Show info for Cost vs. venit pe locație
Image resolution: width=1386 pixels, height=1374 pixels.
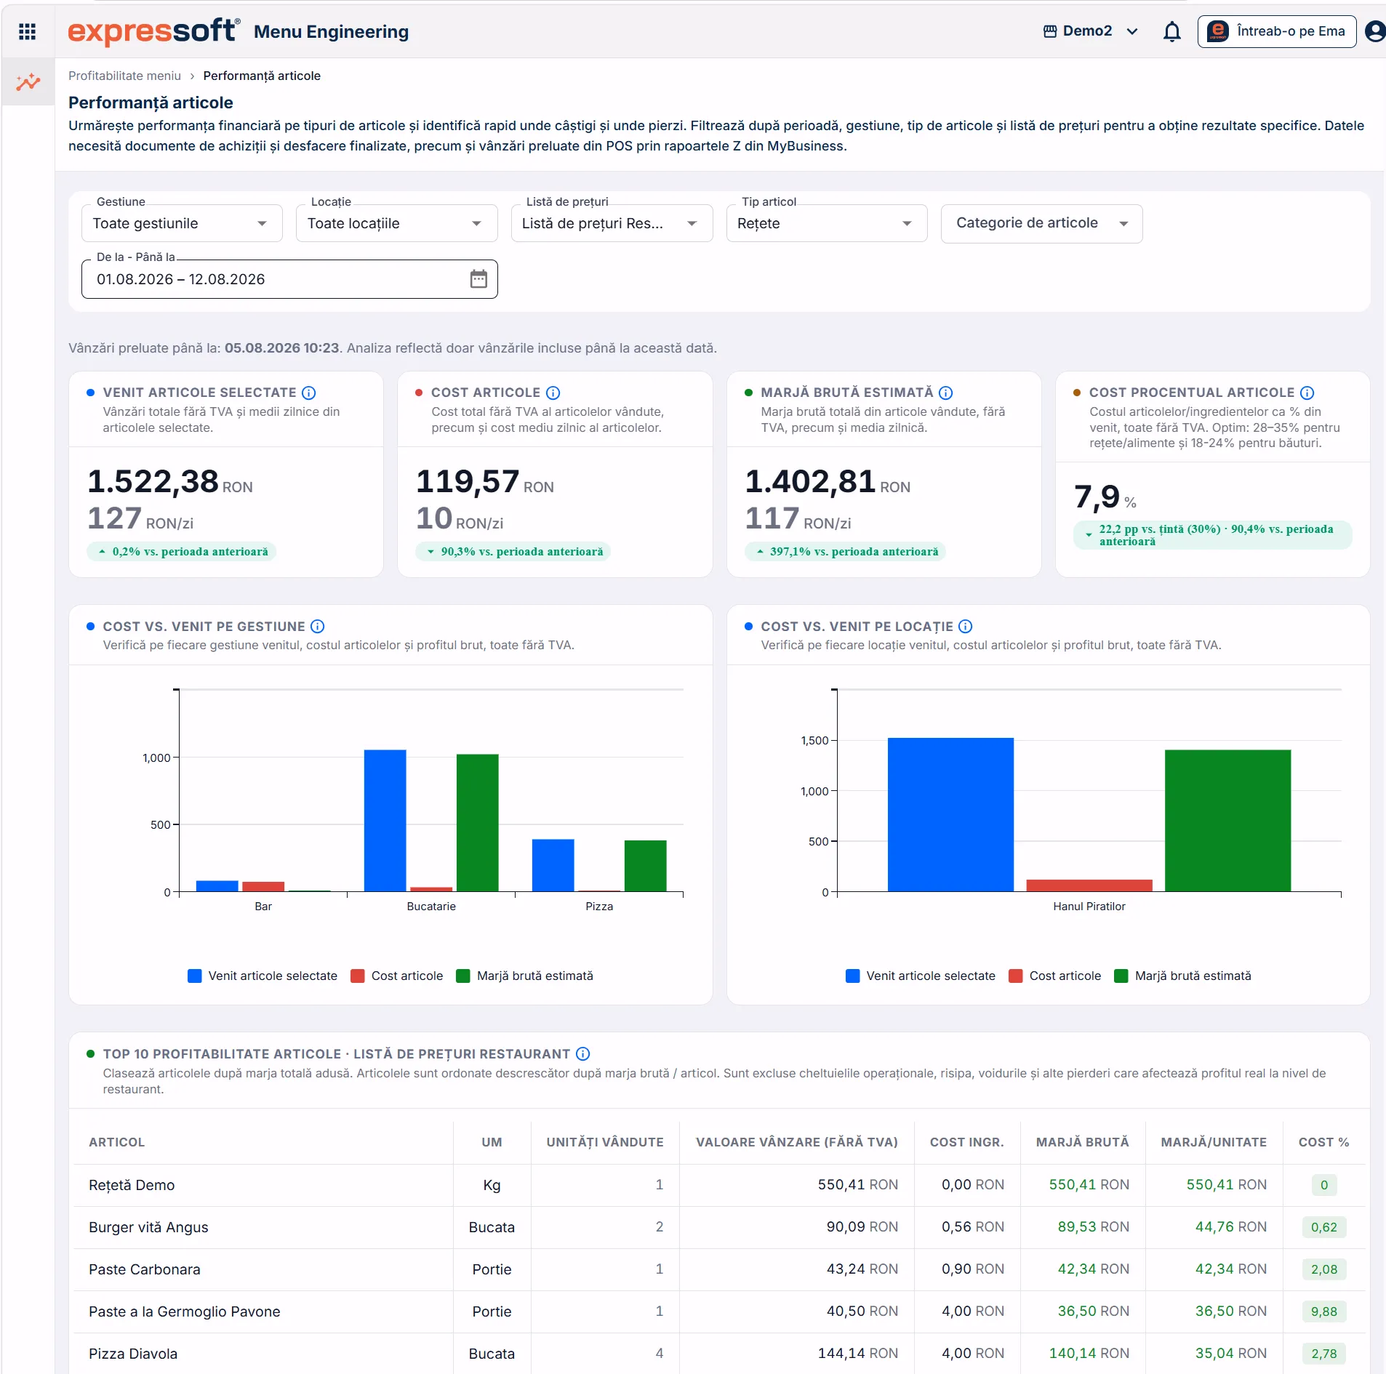pos(965,627)
